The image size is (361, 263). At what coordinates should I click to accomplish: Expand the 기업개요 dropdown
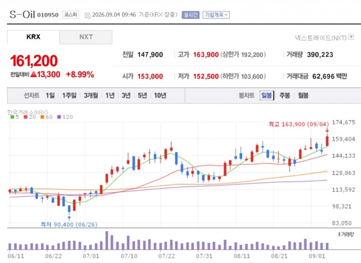click(216, 15)
